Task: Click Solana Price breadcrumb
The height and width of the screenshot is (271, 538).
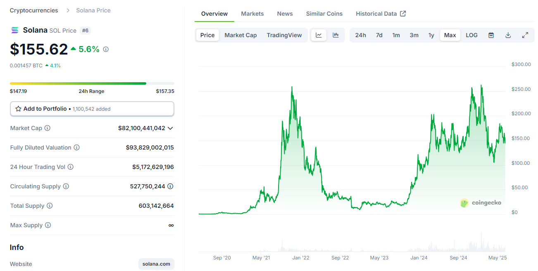Action: point(93,10)
